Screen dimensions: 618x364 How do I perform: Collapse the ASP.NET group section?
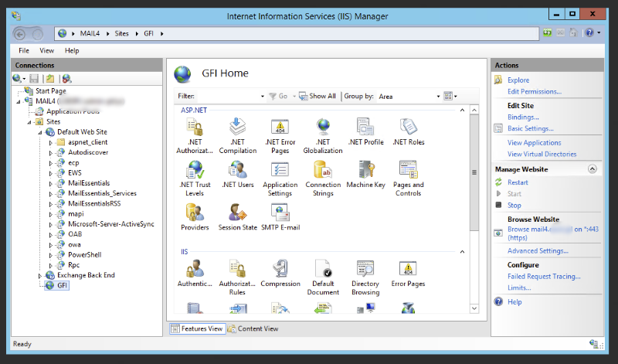(462, 110)
